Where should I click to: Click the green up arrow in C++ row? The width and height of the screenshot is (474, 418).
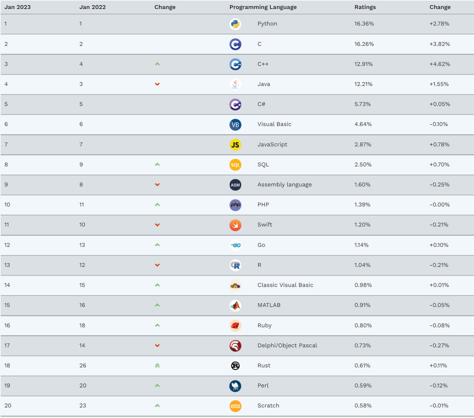tap(157, 64)
